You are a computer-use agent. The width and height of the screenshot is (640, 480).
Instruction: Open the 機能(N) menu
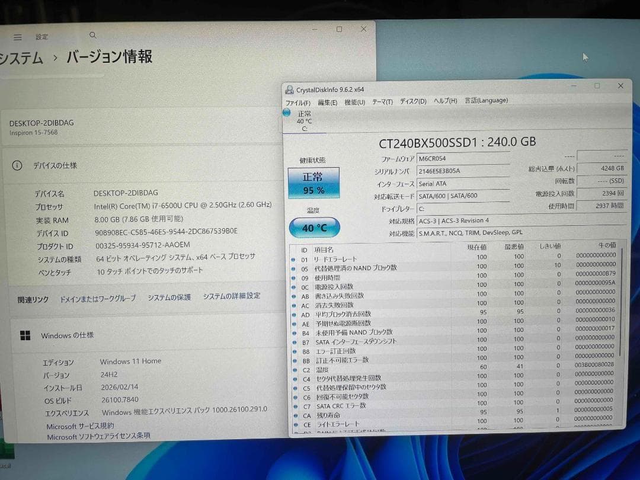click(354, 101)
